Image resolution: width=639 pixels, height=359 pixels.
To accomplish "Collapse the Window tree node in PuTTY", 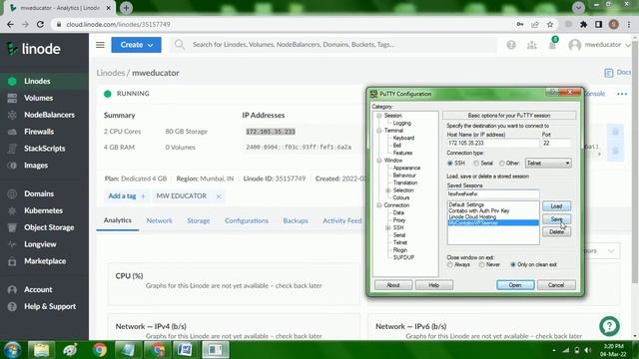I will pos(379,161).
